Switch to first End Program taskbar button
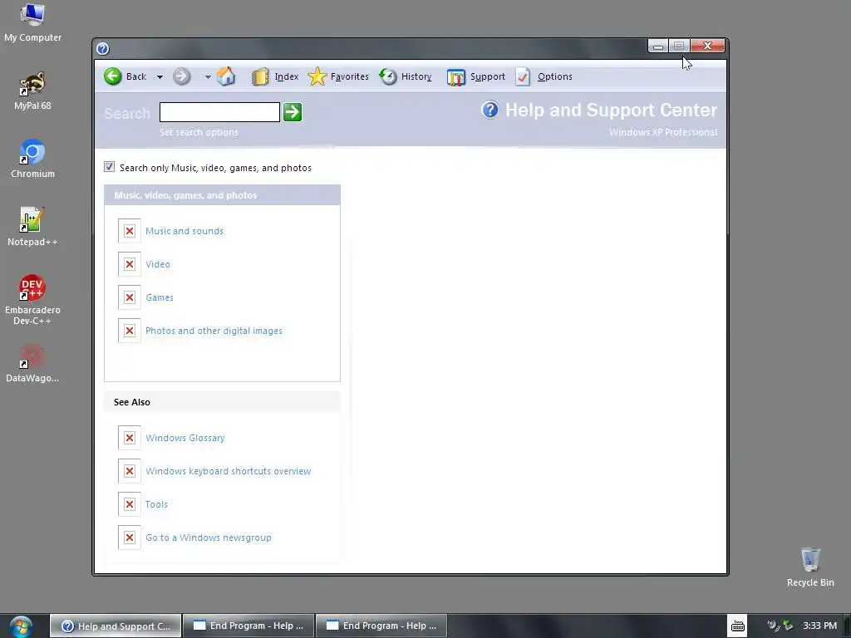The height and width of the screenshot is (638, 851). click(248, 626)
